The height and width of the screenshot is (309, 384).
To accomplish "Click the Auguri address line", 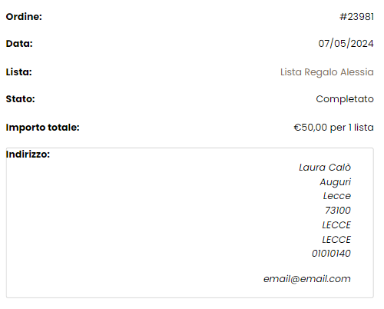I will [336, 182].
